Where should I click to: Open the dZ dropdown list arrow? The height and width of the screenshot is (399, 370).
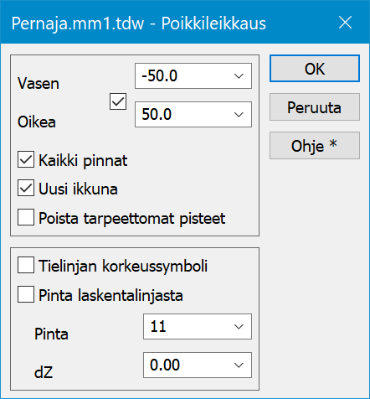pos(239,365)
